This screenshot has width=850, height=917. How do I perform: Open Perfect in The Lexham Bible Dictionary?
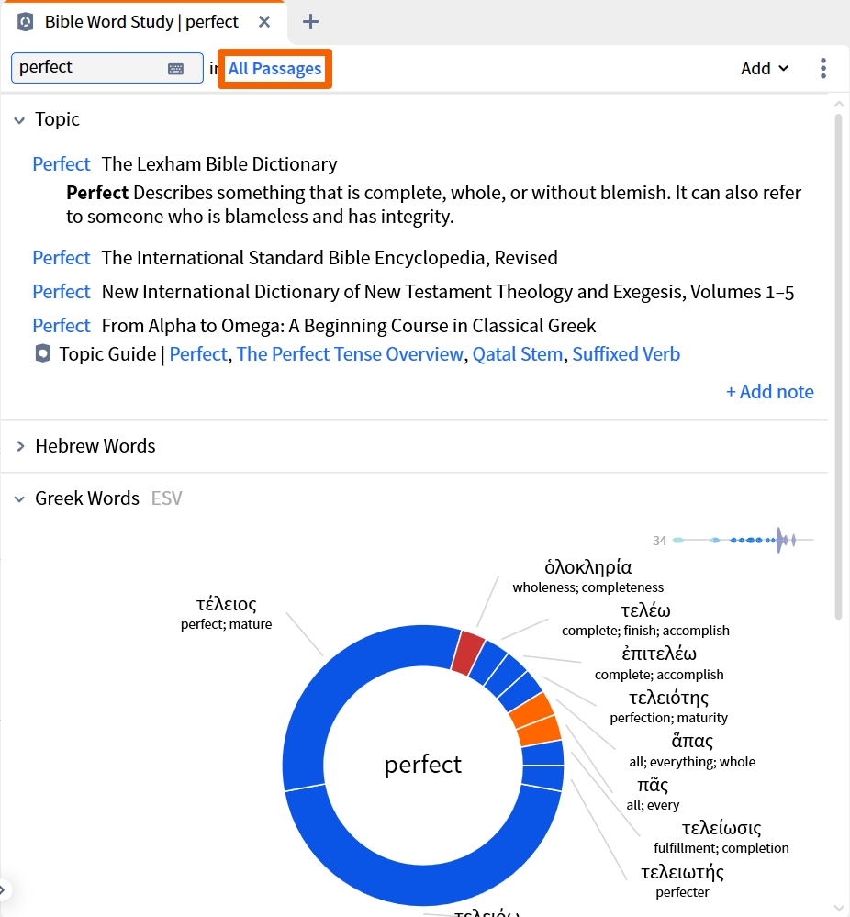pyautogui.click(x=62, y=164)
